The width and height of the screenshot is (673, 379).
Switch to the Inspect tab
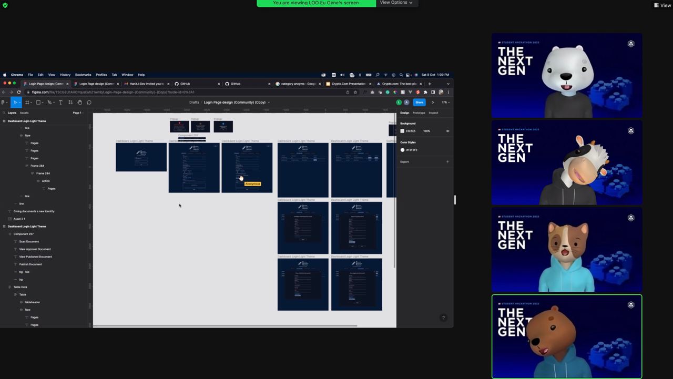433,112
